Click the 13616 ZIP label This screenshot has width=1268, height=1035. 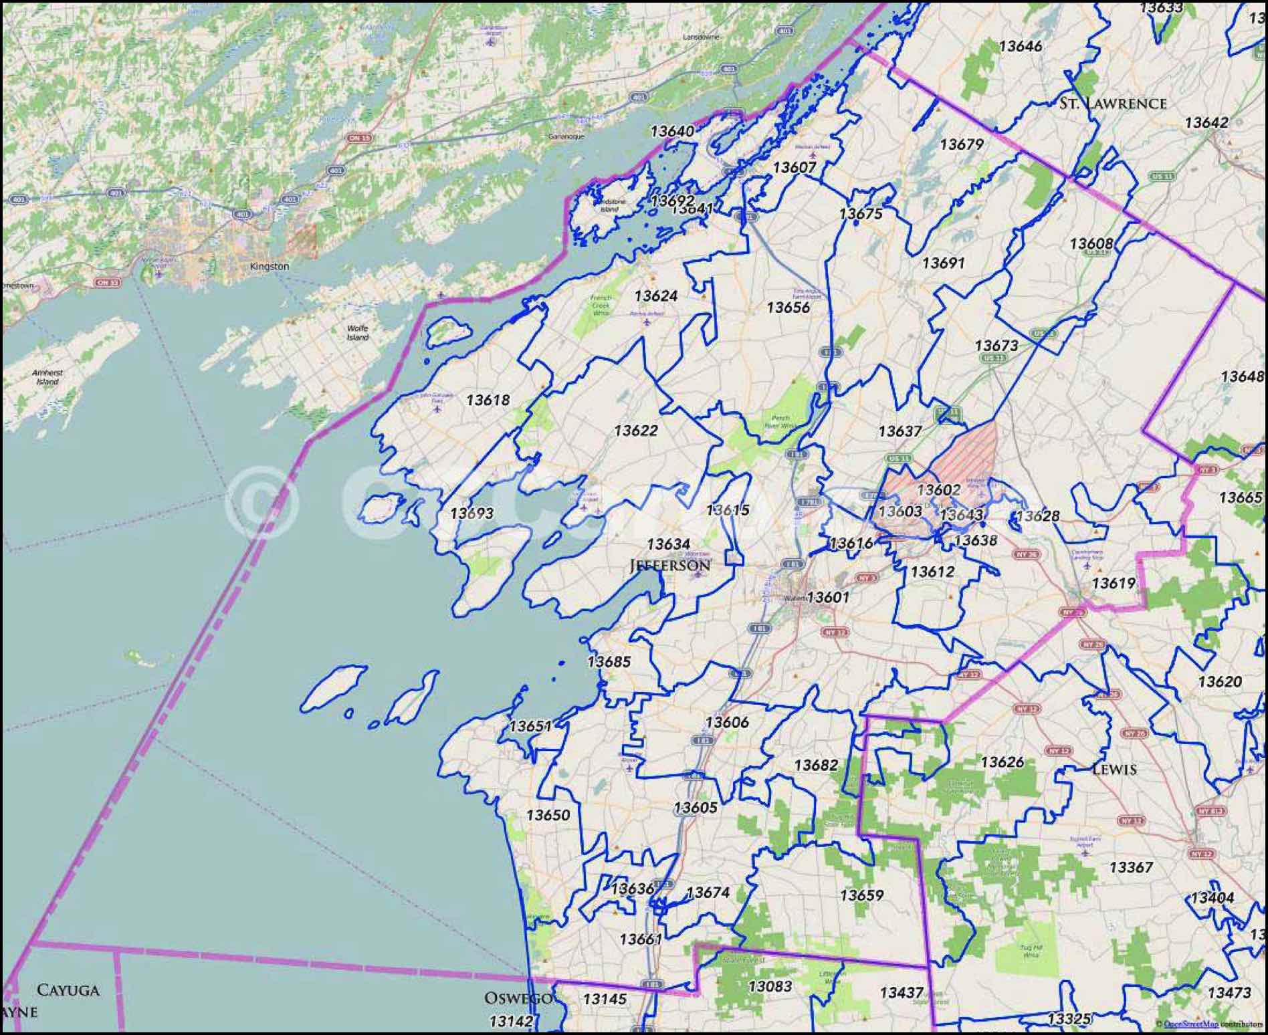tap(851, 544)
